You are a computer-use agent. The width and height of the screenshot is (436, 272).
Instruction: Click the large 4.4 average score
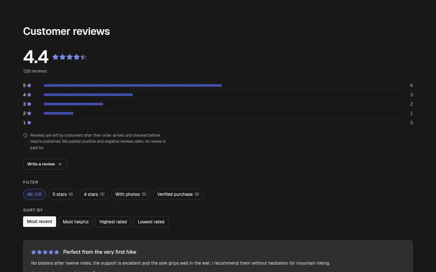pyautogui.click(x=36, y=57)
